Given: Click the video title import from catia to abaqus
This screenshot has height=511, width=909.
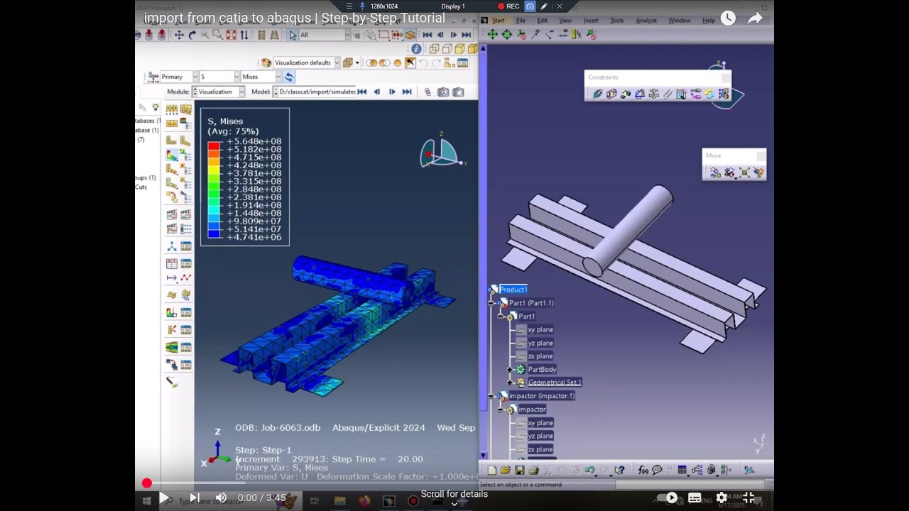Looking at the screenshot, I should 295,18.
